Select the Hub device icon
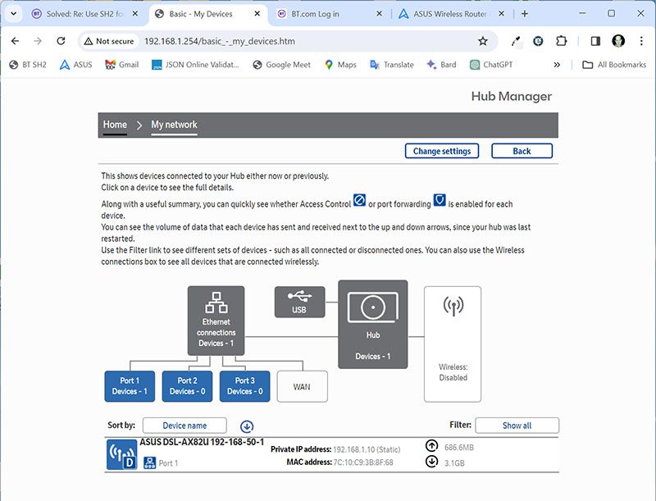Image resolution: width=656 pixels, height=501 pixels. [372, 324]
